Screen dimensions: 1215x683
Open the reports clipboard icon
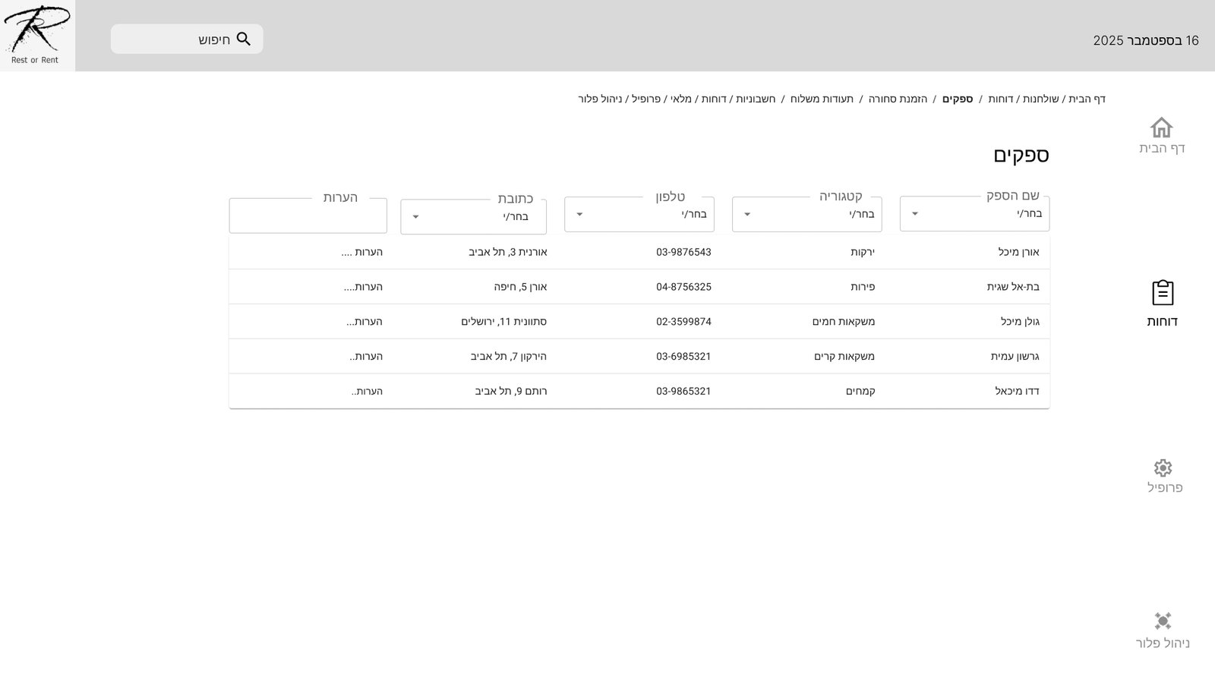tap(1162, 293)
